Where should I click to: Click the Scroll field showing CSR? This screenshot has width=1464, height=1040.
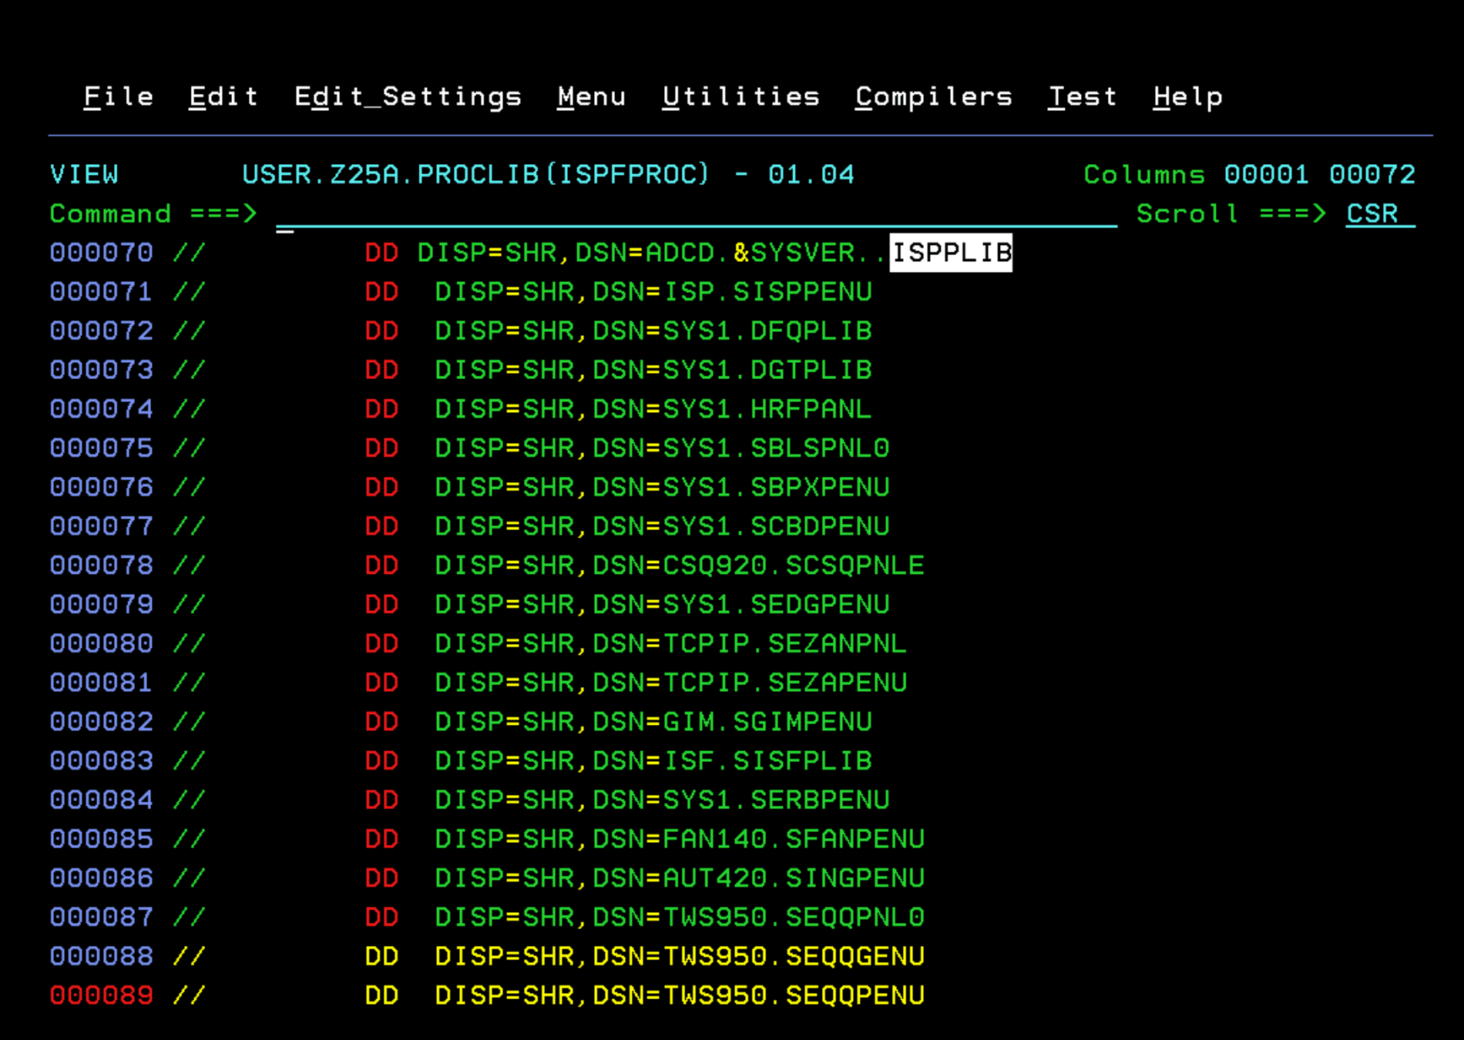(x=1372, y=214)
